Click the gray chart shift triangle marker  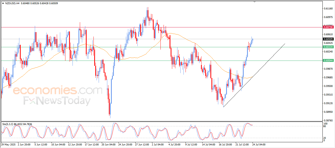pyautogui.click(x=254, y=2)
